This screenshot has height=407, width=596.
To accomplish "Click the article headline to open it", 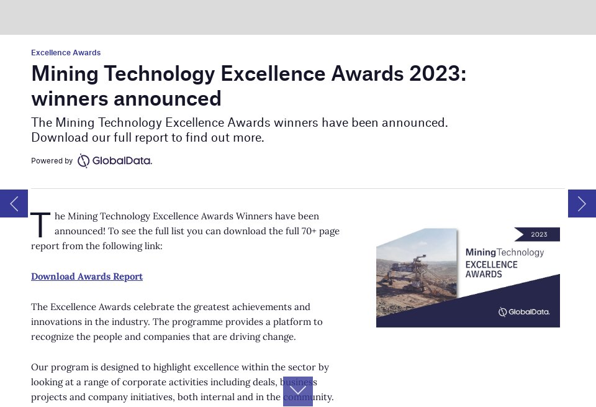I will pyautogui.click(x=248, y=86).
